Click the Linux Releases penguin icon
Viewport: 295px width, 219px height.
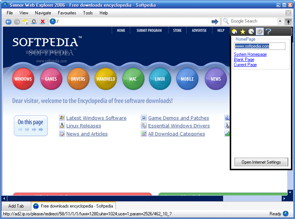pyautogui.click(x=62, y=126)
